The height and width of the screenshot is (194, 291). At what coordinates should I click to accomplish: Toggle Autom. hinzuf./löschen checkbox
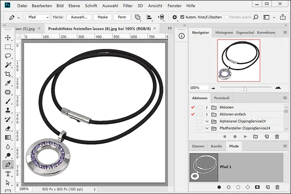tap(182, 17)
